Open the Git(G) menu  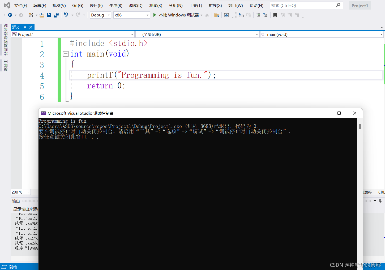tap(78, 5)
